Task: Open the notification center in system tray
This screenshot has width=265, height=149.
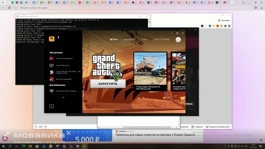Action: click(x=260, y=146)
